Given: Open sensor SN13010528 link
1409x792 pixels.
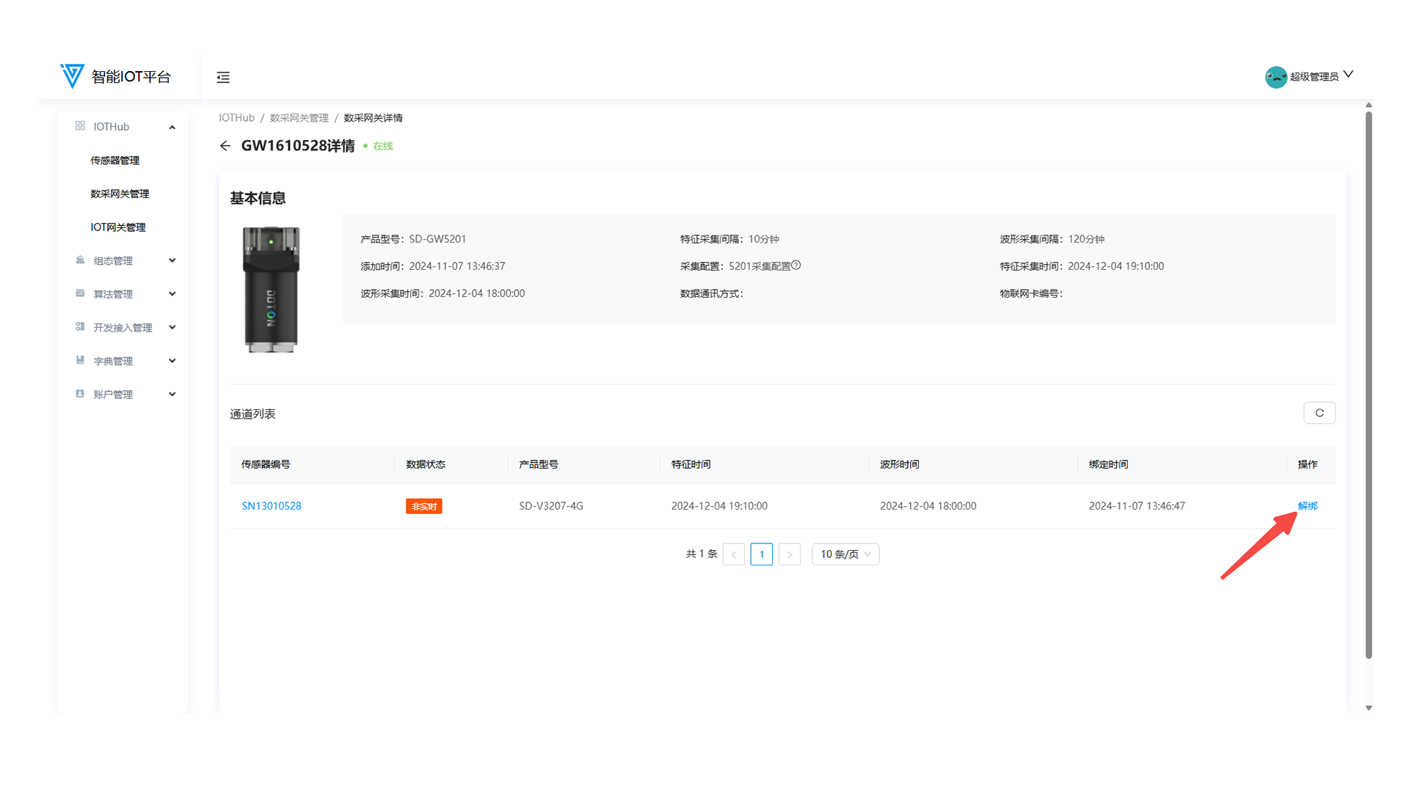Looking at the screenshot, I should pos(272,506).
